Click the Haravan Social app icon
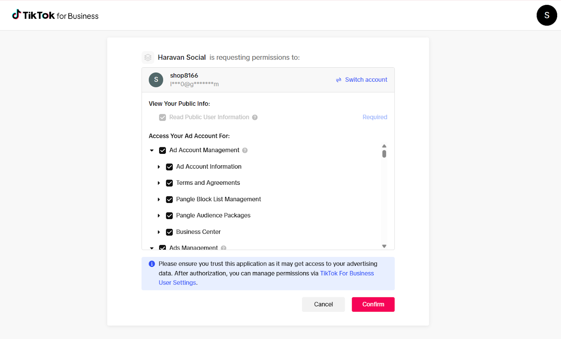Image resolution: width=561 pixels, height=339 pixels. (x=148, y=57)
